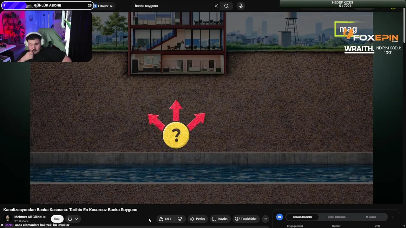This screenshot has width=406, height=228.
Task: Click the search magnifier button
Action: pyautogui.click(x=226, y=6)
